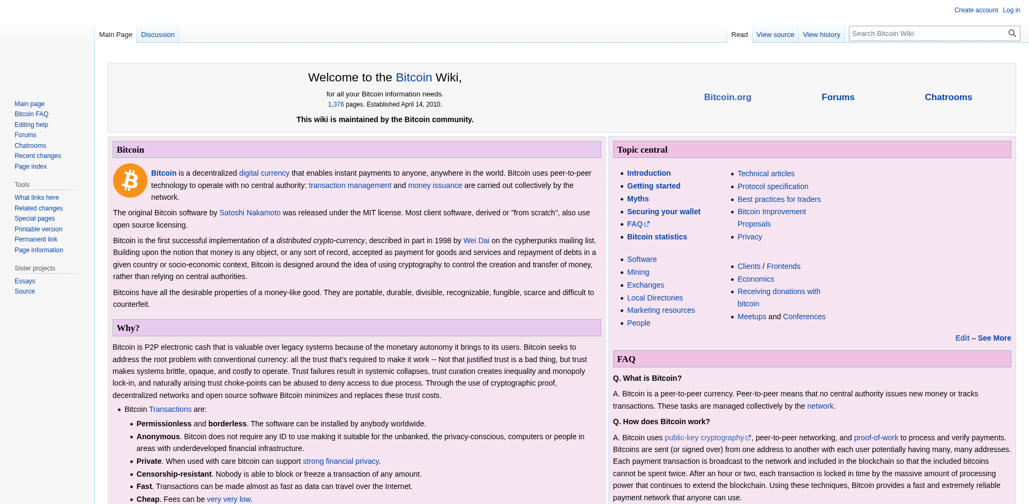Open Essays sister project
This screenshot has width=1029, height=504.
point(25,281)
